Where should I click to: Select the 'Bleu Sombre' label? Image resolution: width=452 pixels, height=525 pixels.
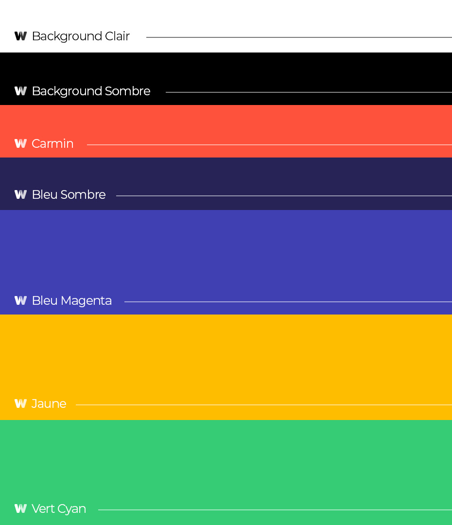pyautogui.click(x=69, y=194)
